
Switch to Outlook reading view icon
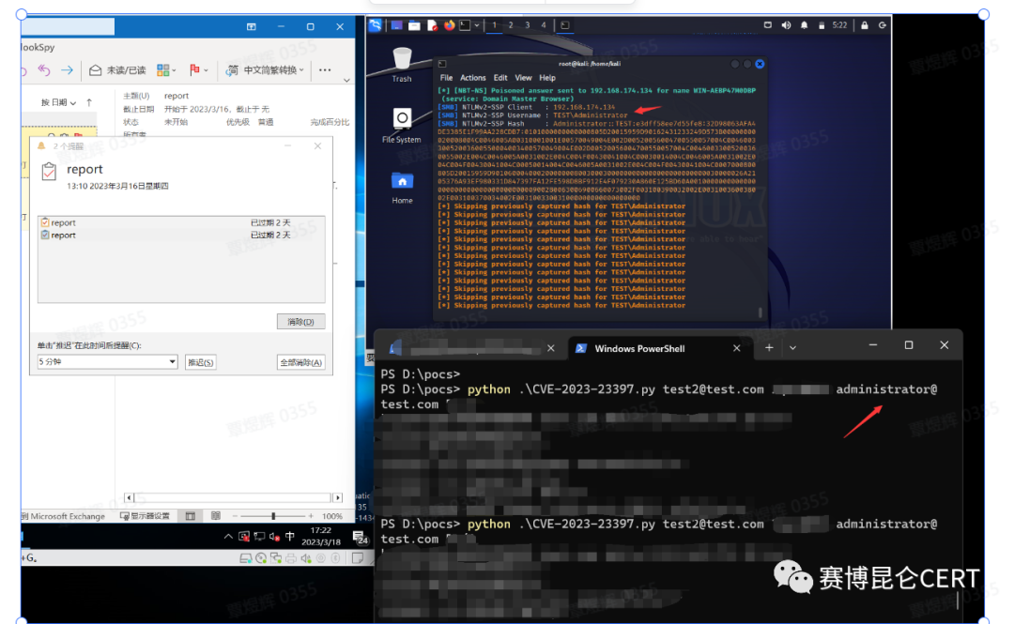(216, 516)
